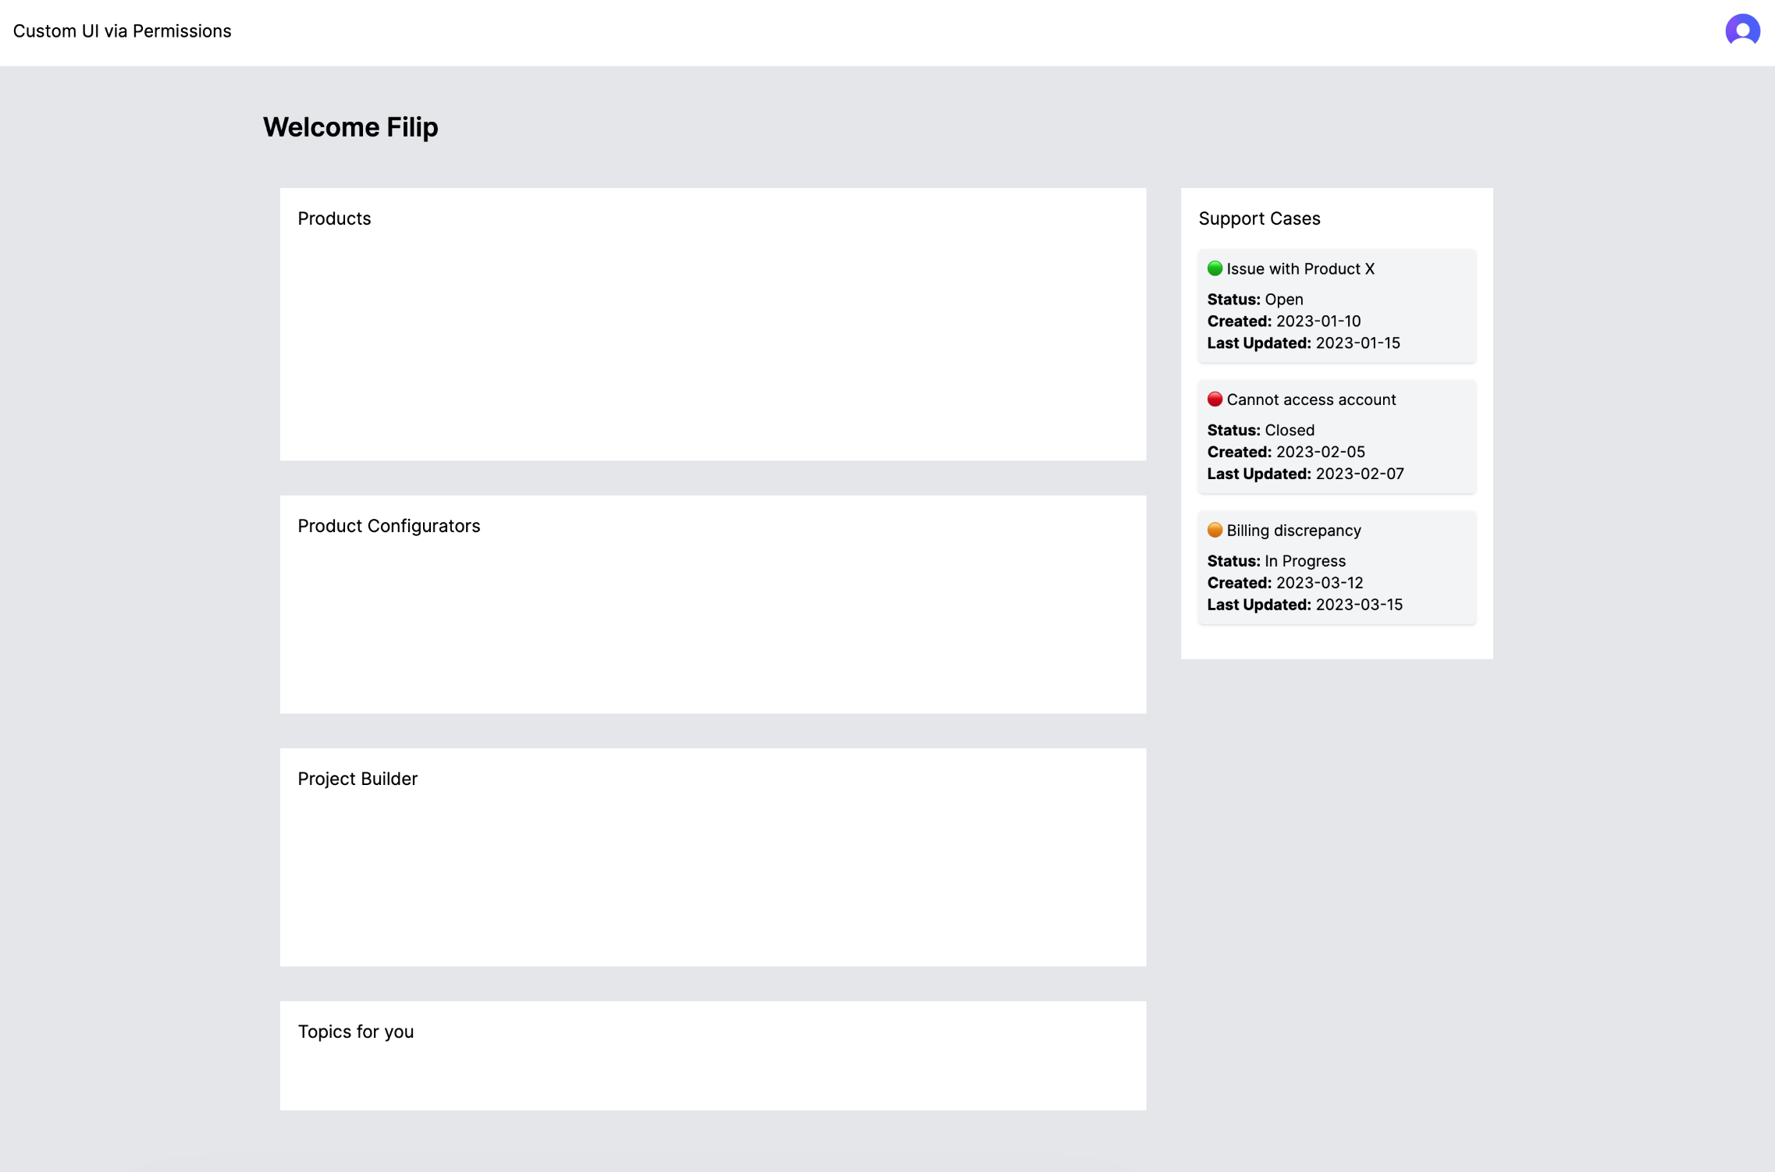
Task: Click the 'Last Updated: 2023-03-15' date text
Action: click(x=1304, y=604)
